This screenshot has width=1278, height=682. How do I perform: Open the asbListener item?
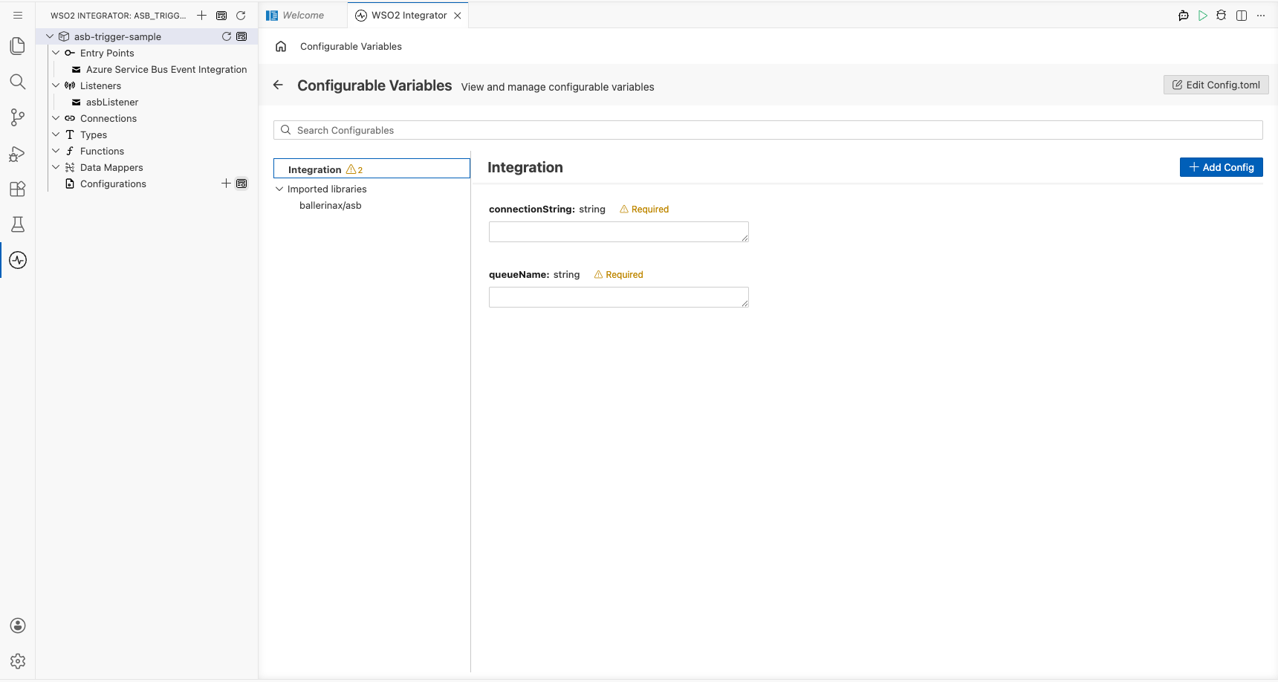(x=112, y=102)
